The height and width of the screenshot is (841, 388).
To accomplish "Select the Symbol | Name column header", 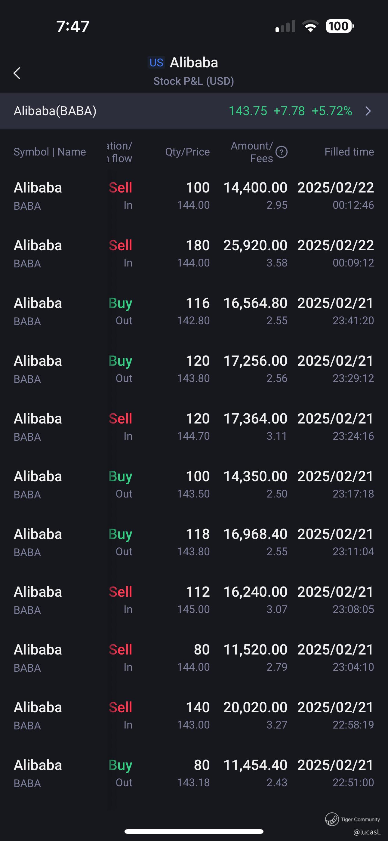I will click(x=50, y=152).
